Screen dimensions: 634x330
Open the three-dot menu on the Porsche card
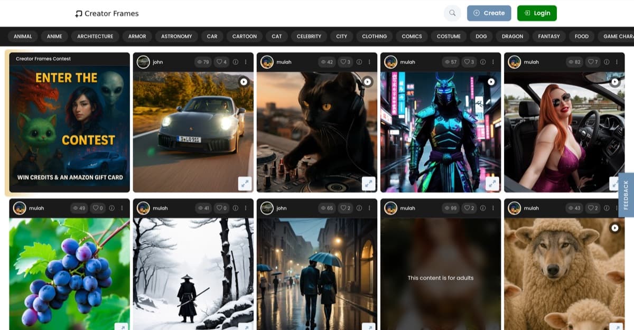pos(246,62)
